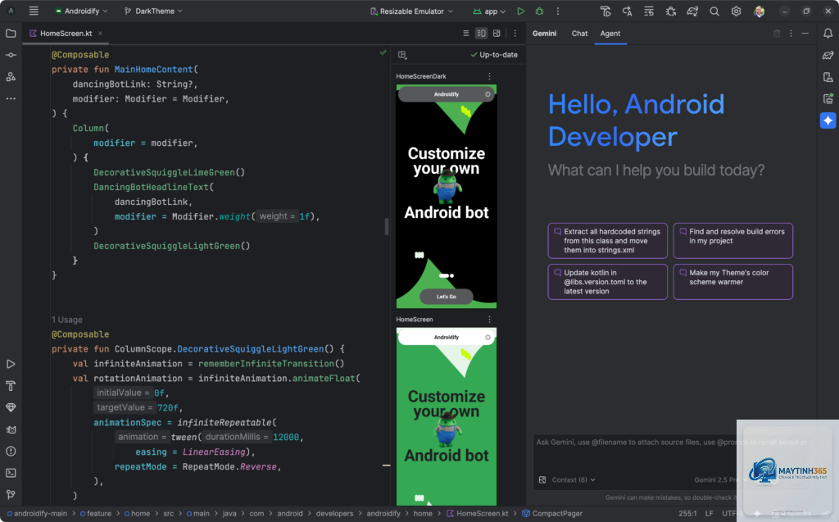
Task: Clear Gemini conversation with trash icon
Action: click(777, 34)
